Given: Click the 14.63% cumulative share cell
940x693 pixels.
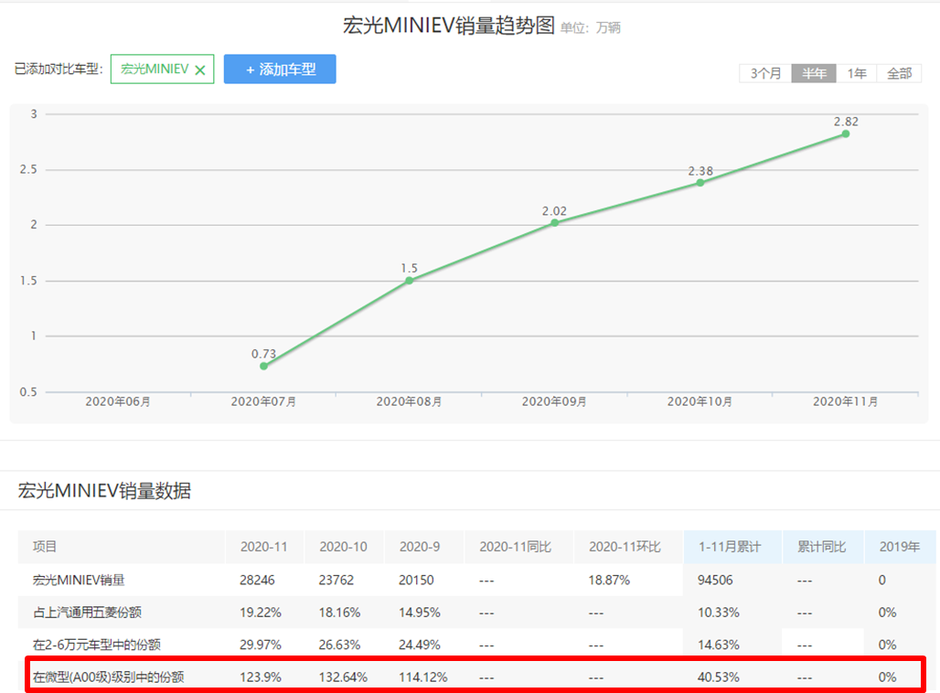Looking at the screenshot, I should click(718, 645).
